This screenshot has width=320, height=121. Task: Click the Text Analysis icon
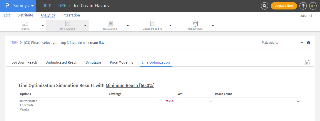[110, 24]
